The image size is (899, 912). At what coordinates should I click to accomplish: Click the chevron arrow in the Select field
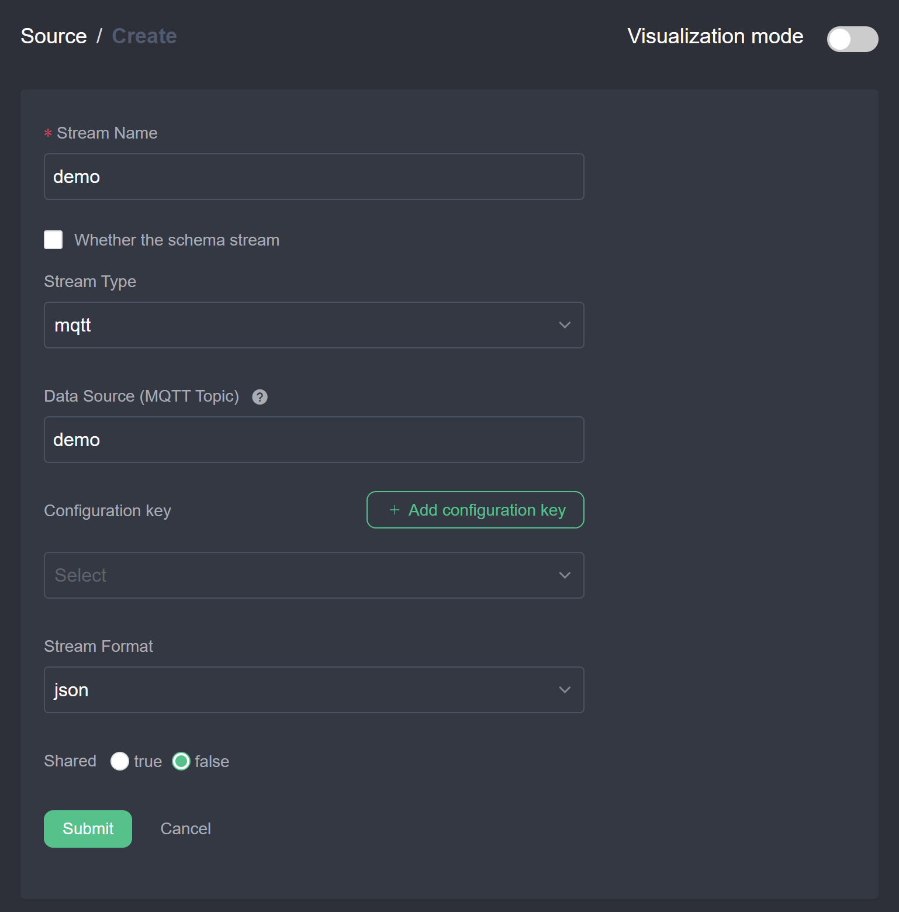tap(564, 575)
